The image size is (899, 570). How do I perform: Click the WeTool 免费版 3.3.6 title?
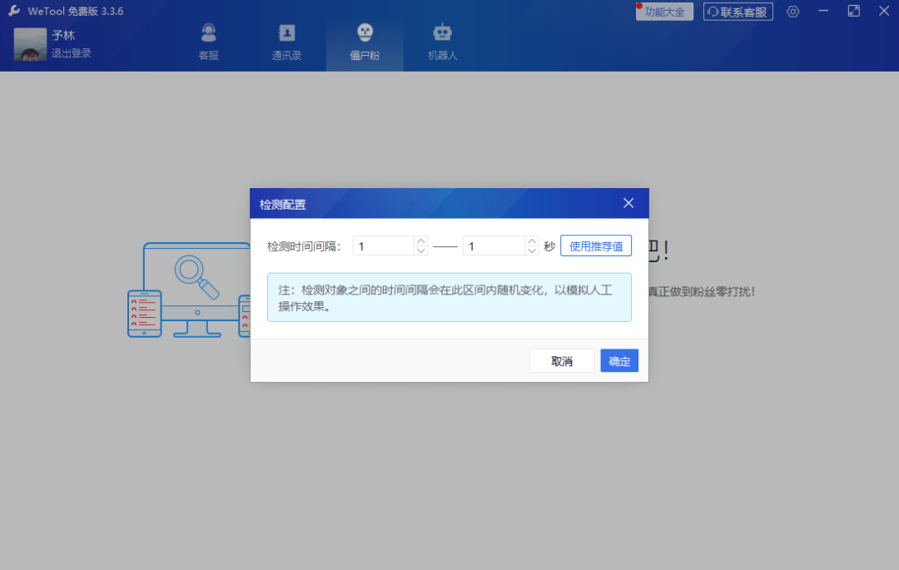75,12
